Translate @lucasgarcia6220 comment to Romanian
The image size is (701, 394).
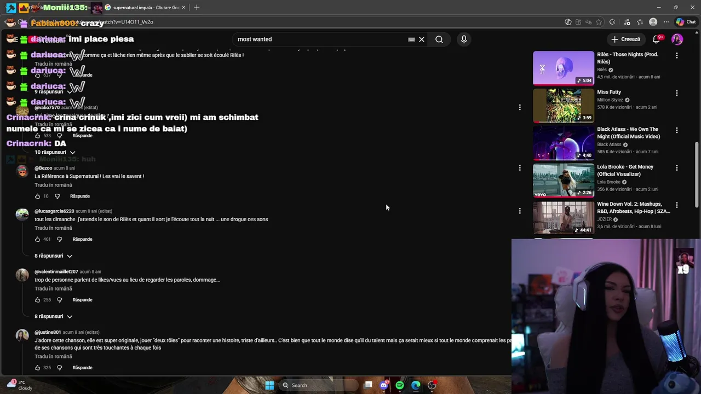53,228
